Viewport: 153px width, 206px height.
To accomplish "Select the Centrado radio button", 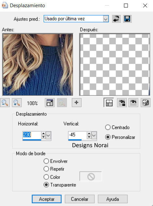I will [x=108, y=127].
